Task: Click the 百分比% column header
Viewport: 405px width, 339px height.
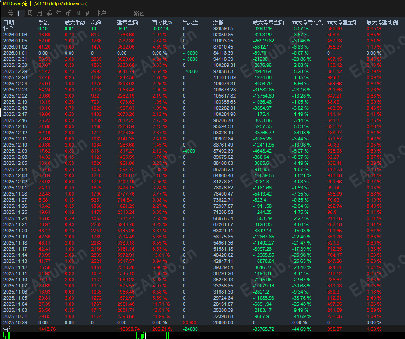Action: 162,22
